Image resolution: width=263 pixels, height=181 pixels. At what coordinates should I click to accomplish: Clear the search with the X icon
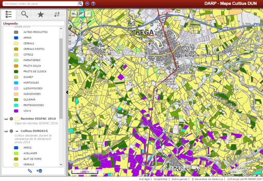click(x=87, y=3)
